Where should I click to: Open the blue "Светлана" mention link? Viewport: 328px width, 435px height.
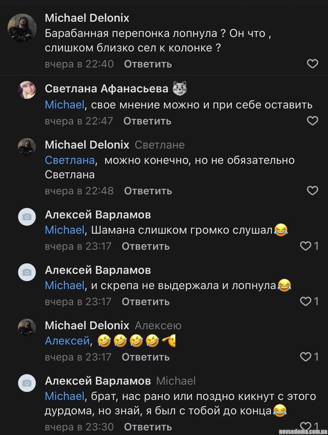click(x=70, y=160)
